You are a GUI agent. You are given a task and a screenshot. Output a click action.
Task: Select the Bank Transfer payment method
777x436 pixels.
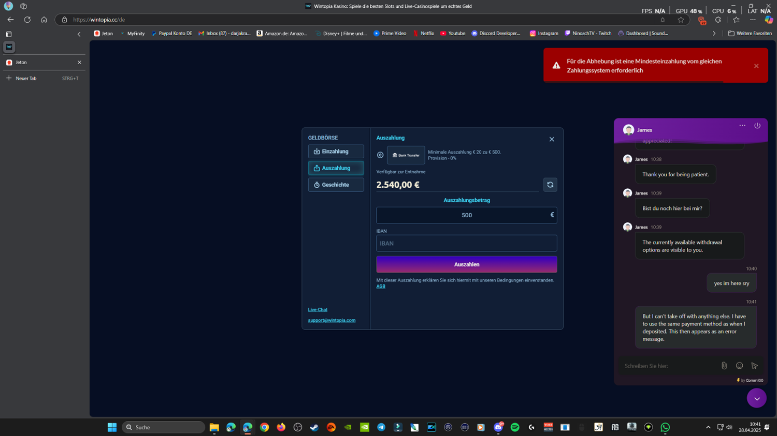point(406,155)
